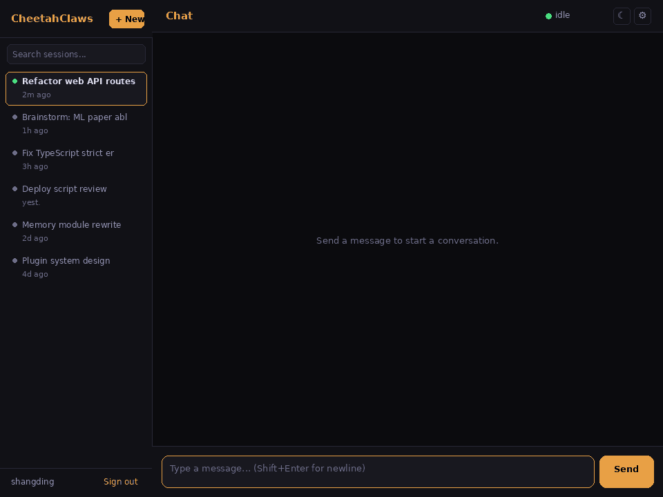Viewport: 663px width, 497px height.
Task: Click the idle status label
Action: click(562, 15)
